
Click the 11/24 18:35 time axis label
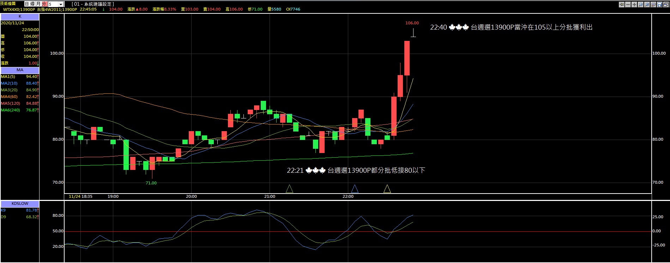(80, 196)
